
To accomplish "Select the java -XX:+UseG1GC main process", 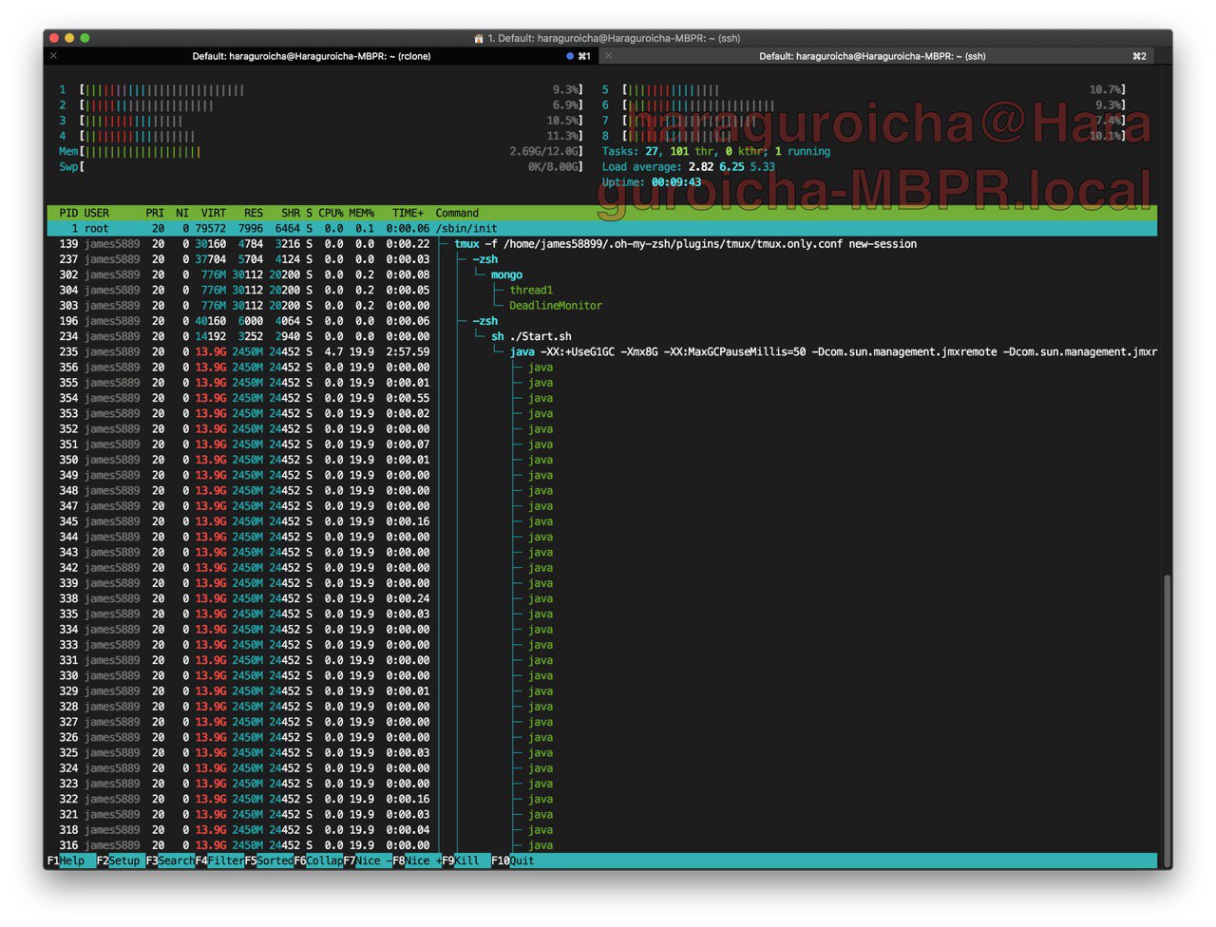I will click(602, 351).
